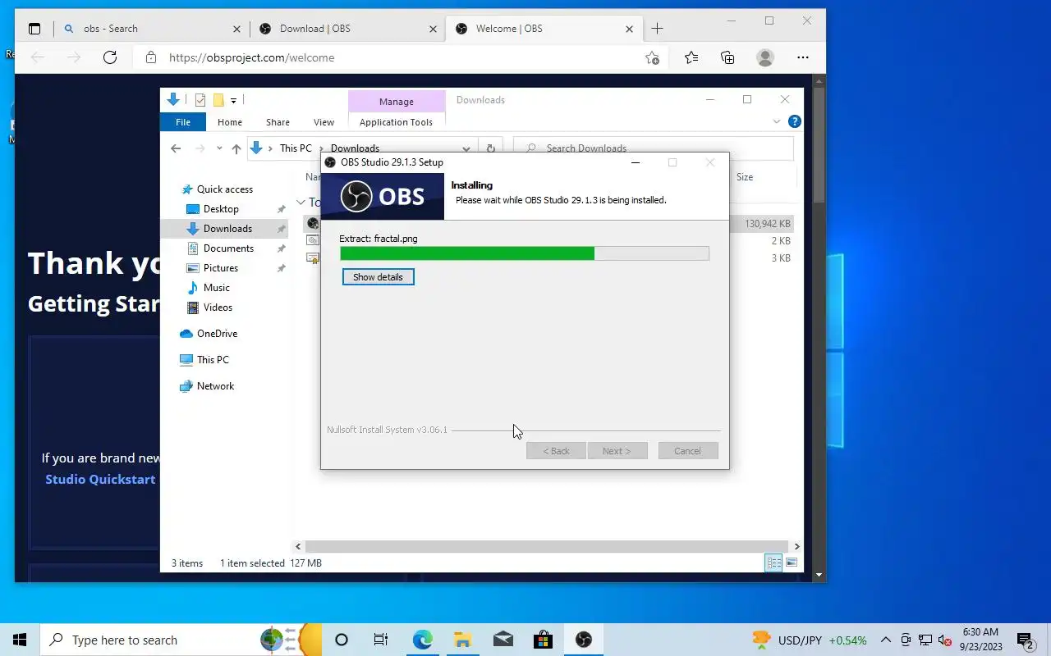Select the Application Tools tab
Image resolution: width=1051 pixels, height=656 pixels.
tap(396, 122)
